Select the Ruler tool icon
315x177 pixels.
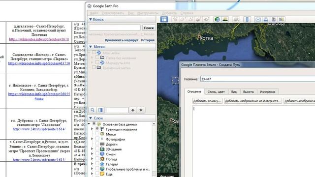pyautogui.click(x=247, y=19)
